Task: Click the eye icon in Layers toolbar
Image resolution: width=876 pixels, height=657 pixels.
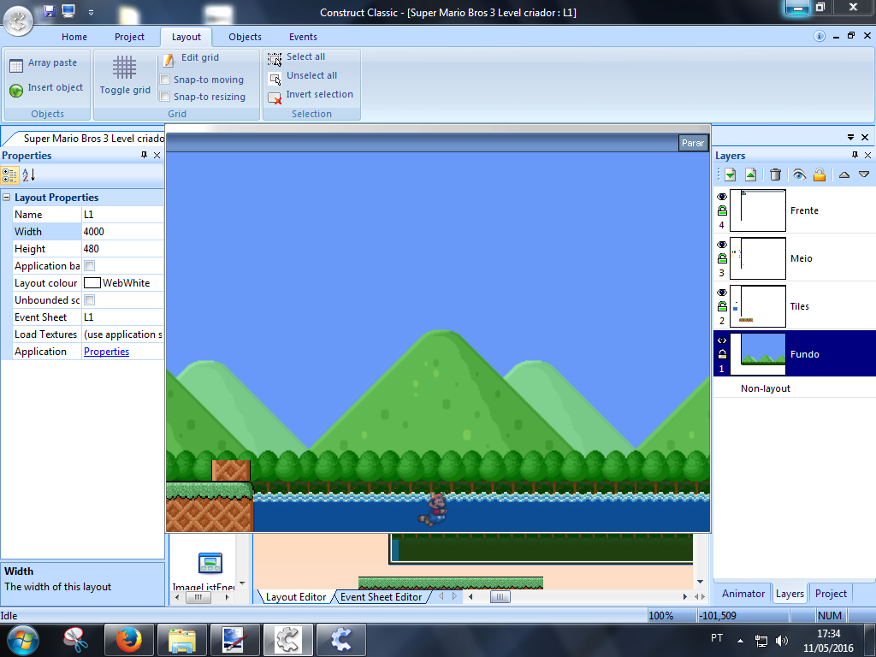Action: point(800,175)
